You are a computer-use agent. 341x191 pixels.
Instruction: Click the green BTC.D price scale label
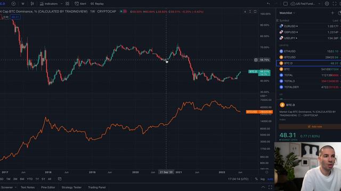(x=259, y=73)
